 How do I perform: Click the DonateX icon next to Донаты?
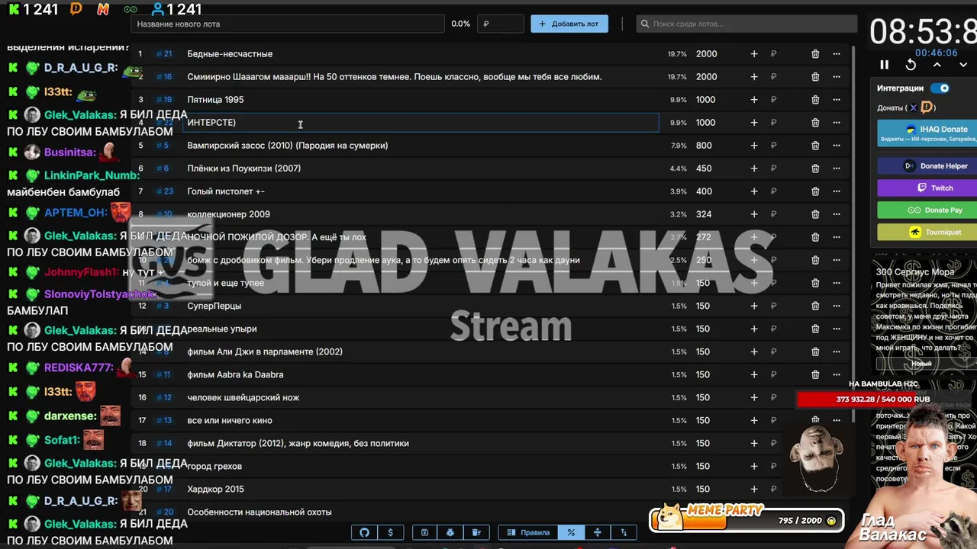(x=913, y=108)
